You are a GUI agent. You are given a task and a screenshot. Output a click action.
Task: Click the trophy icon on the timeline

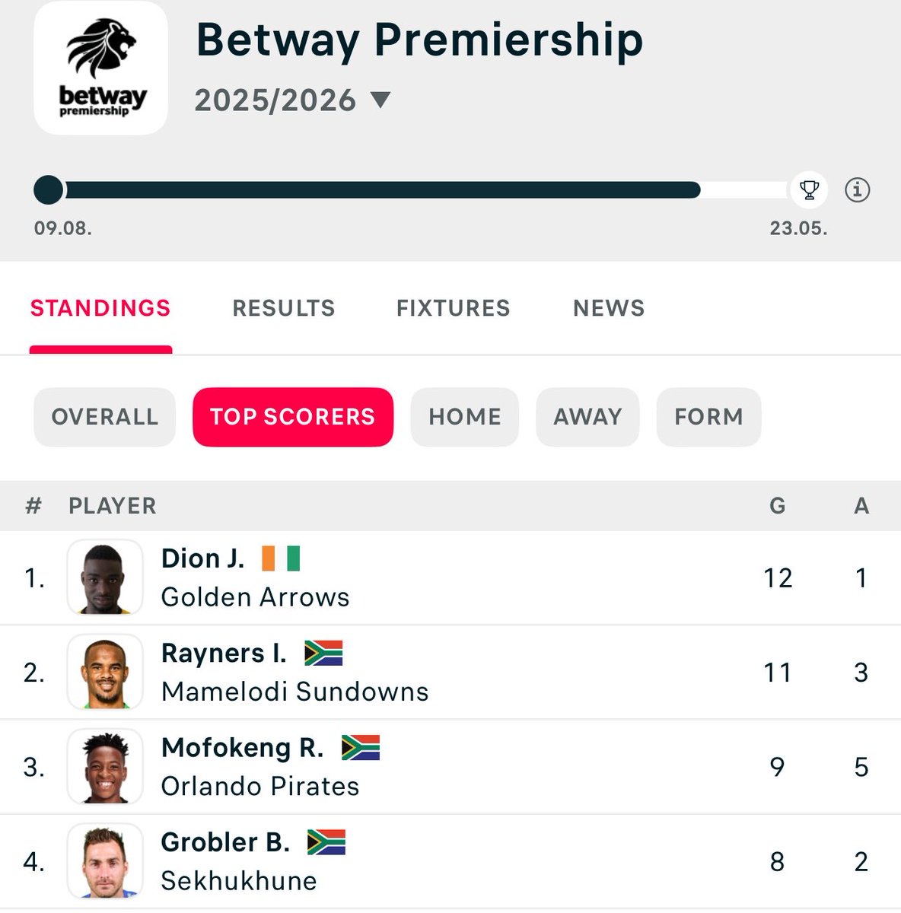(x=809, y=189)
